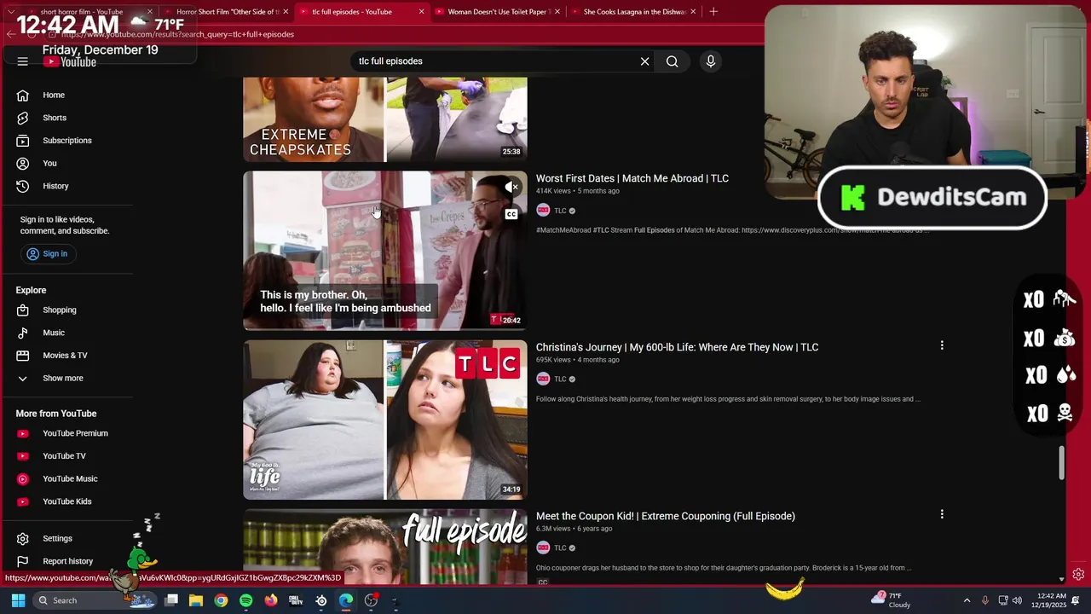This screenshot has width=1091, height=614.
Task: Open YouTube Music in the sidebar
Action: (68, 479)
